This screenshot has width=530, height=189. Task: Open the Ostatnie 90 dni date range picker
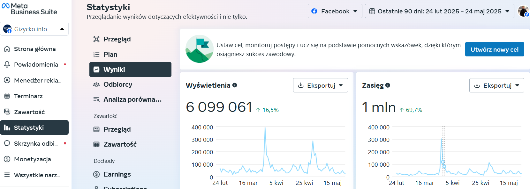coord(439,11)
